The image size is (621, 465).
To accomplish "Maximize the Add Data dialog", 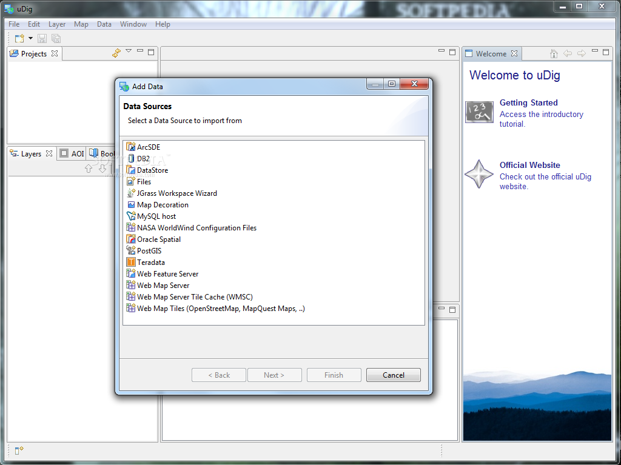I will click(392, 84).
